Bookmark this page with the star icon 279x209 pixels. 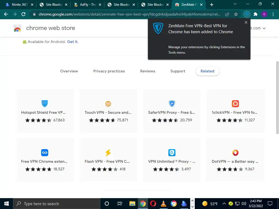point(236,14)
